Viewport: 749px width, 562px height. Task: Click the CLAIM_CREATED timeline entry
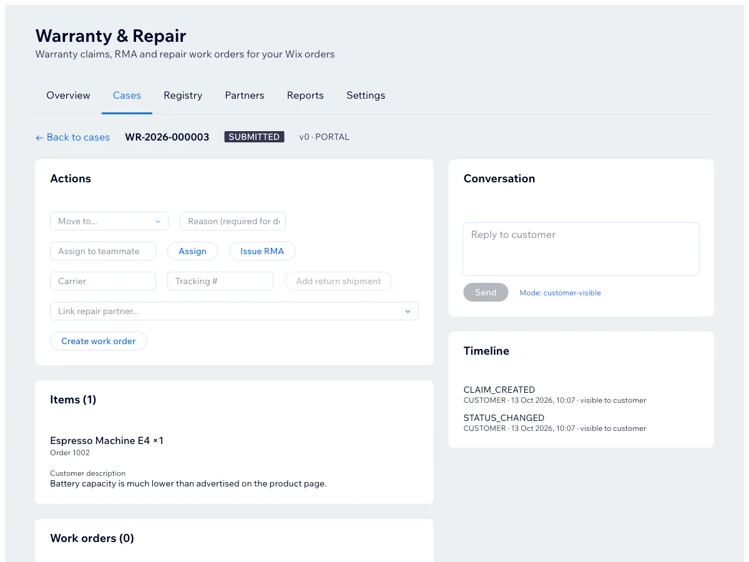pyautogui.click(x=555, y=395)
